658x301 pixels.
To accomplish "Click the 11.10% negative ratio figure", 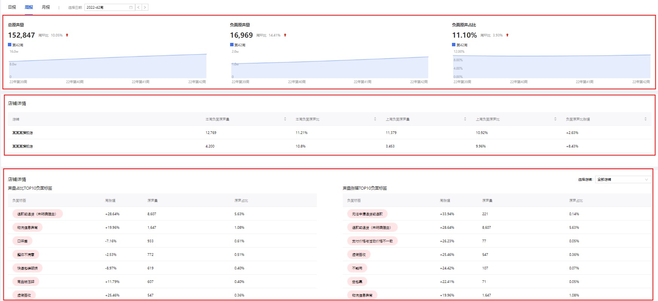I will coord(464,35).
